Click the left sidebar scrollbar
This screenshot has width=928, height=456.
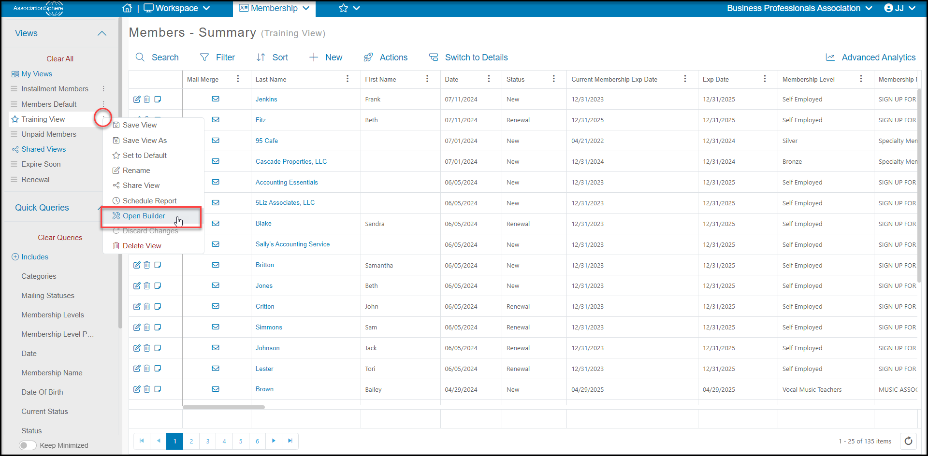[x=120, y=173]
